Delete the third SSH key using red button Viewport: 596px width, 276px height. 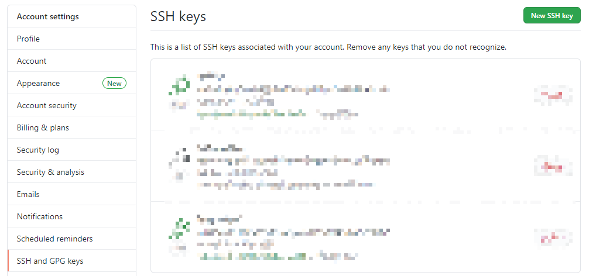(x=553, y=237)
